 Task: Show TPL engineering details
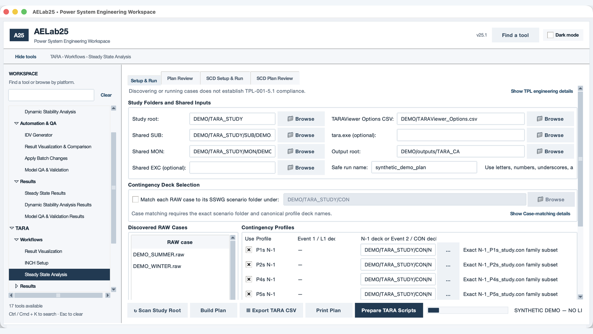pos(542,91)
